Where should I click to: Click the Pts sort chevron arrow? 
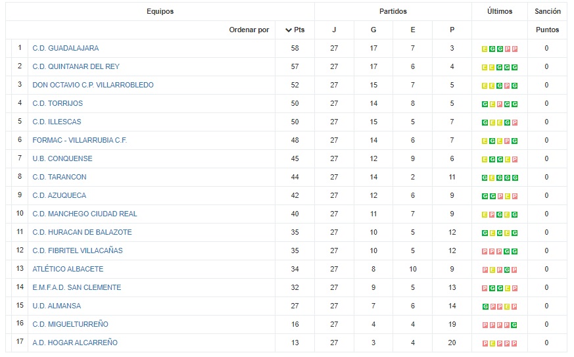point(289,30)
